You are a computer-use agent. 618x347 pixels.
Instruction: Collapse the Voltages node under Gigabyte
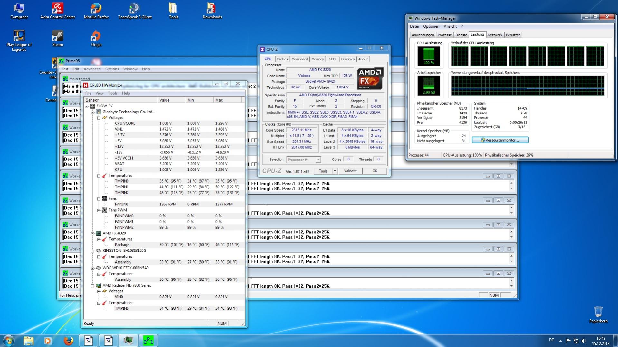[99, 118]
